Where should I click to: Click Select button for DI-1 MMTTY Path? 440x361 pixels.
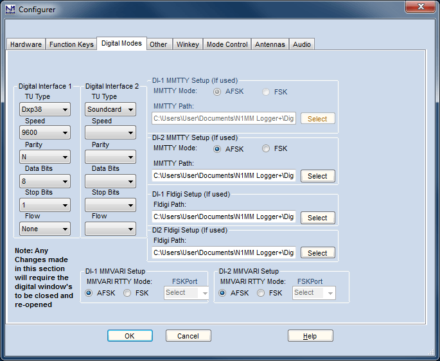pos(318,119)
